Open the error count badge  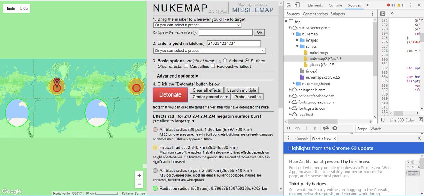(391, 5)
